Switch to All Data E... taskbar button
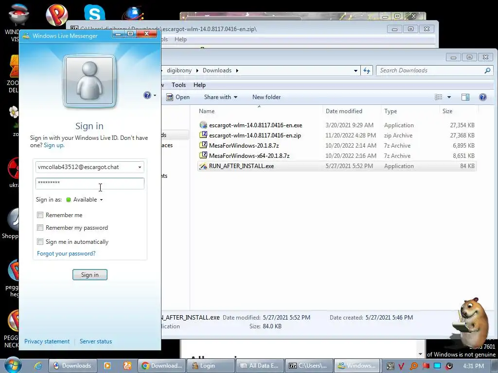 (260, 366)
